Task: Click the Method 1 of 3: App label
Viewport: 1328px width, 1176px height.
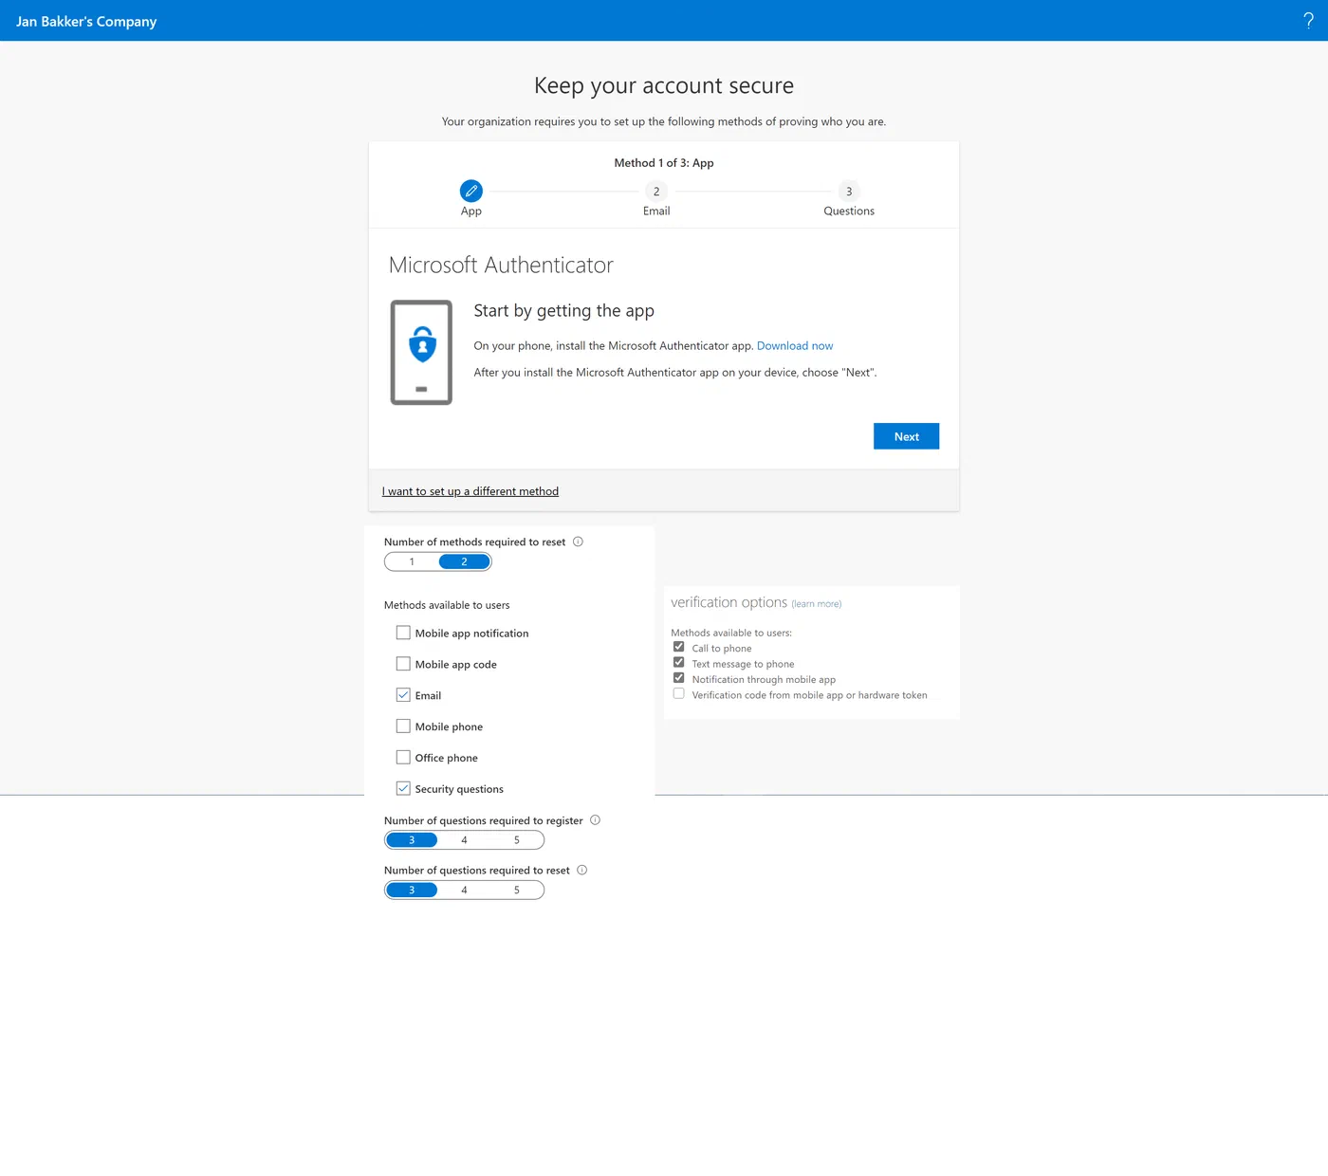Action: pyautogui.click(x=664, y=163)
